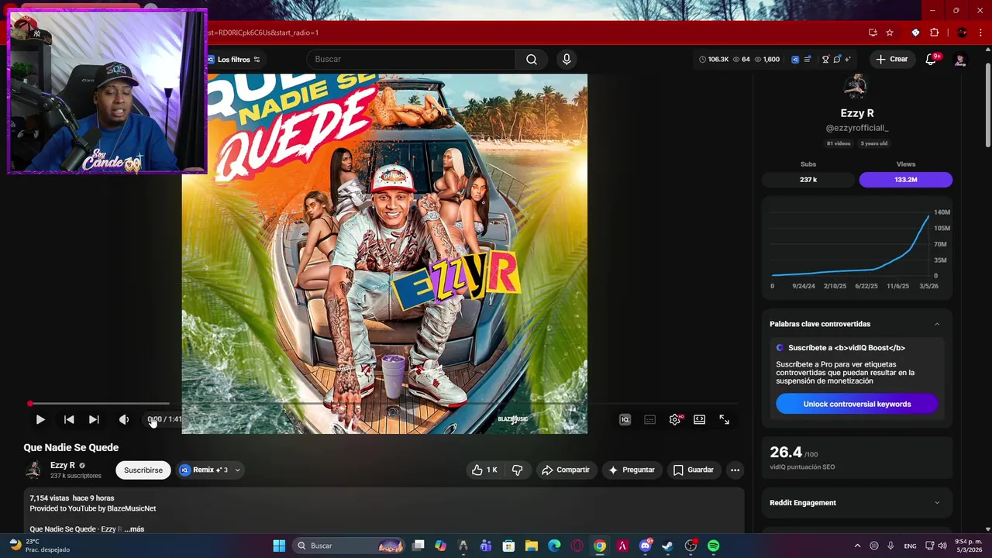The image size is (992, 558).
Task: Submit search with magnifier button
Action: [x=532, y=60]
